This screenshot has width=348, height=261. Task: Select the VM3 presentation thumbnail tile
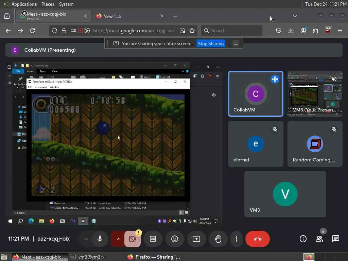pos(315,94)
